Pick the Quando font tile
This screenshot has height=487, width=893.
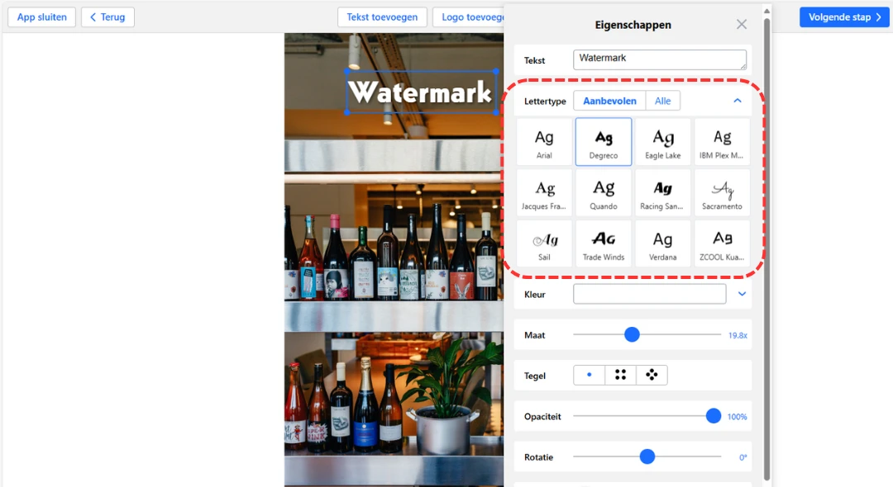tap(604, 193)
